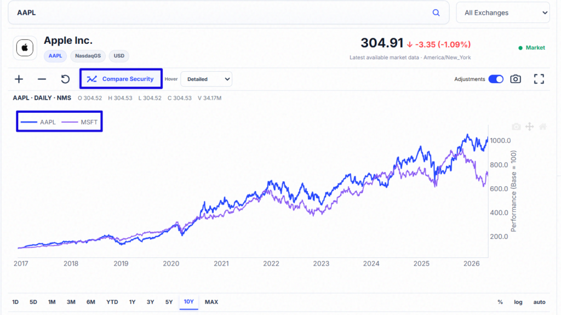
Task: Click the search magnifier icon
Action: point(436,13)
